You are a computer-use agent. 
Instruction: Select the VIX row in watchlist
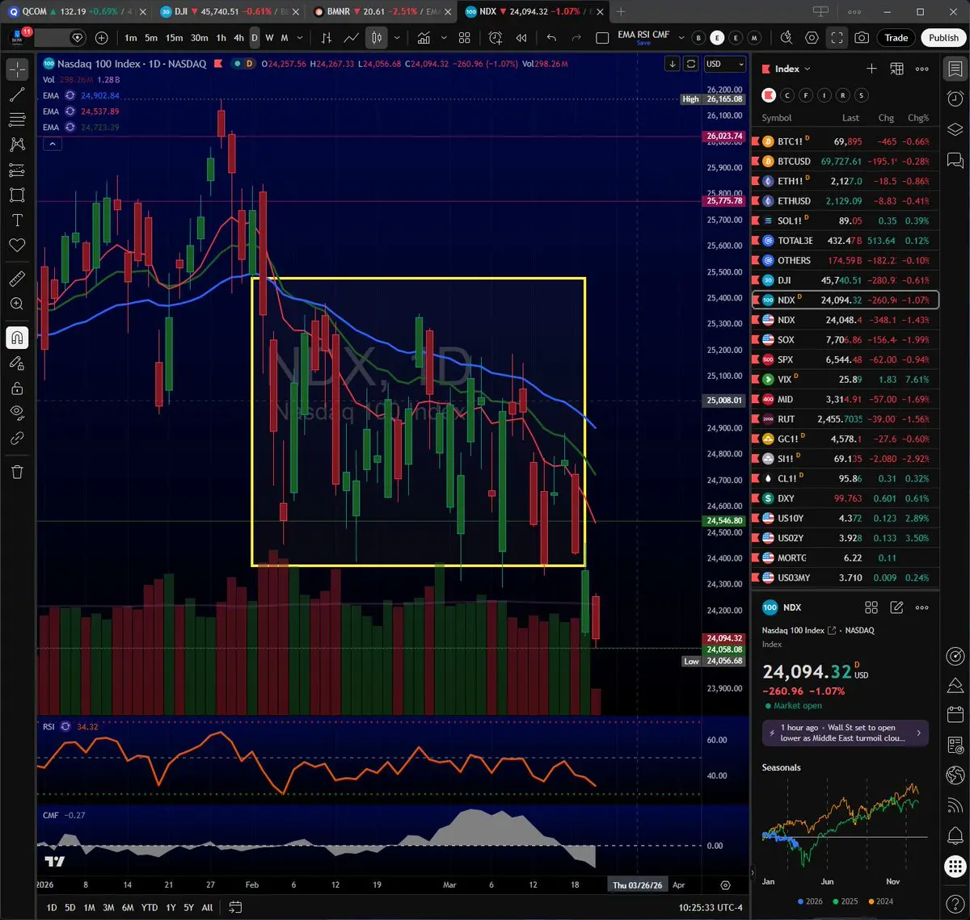tap(846, 379)
